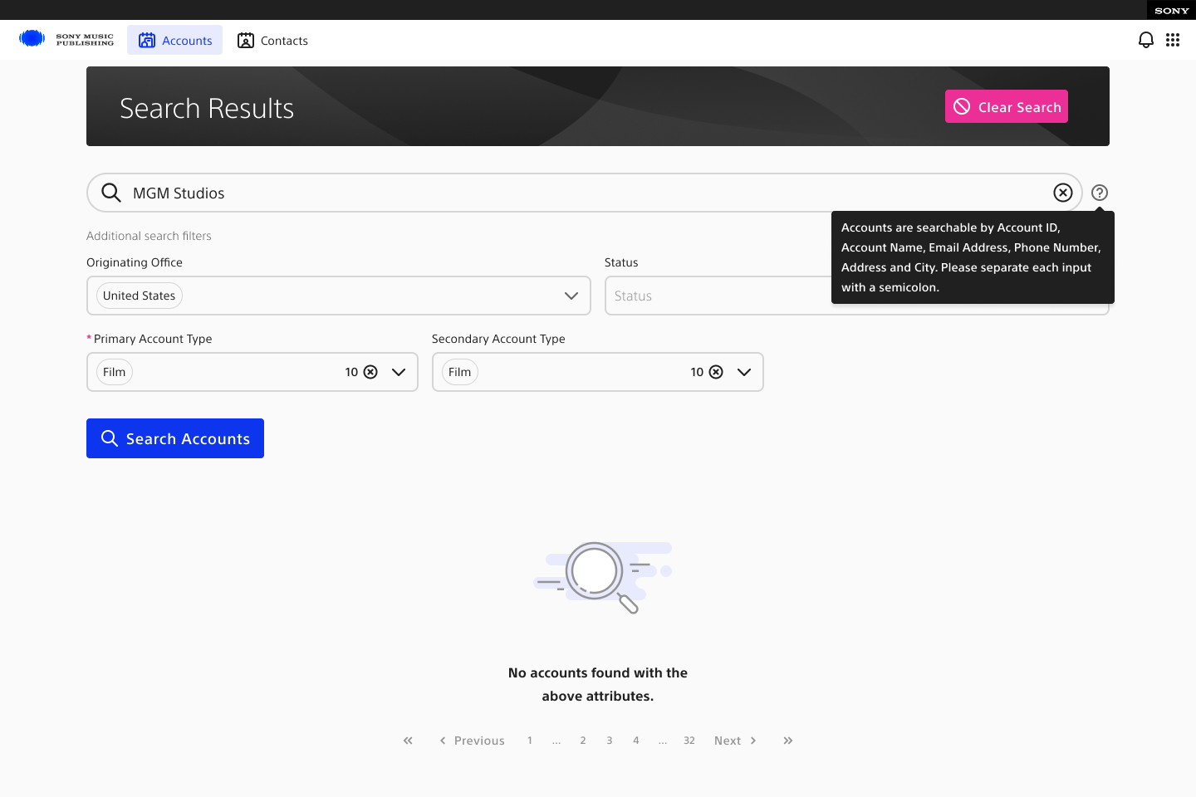Jump to last page of results

tap(788, 741)
